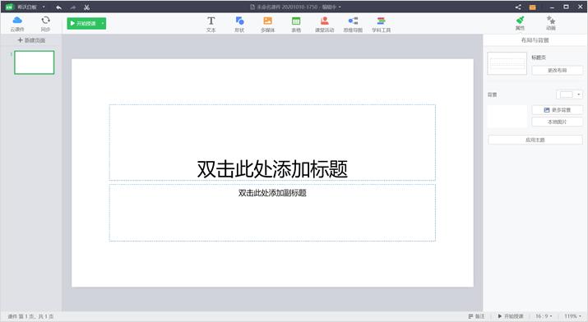
Task: Click the 更多背景 more backgrounds button
Action: tap(557, 110)
